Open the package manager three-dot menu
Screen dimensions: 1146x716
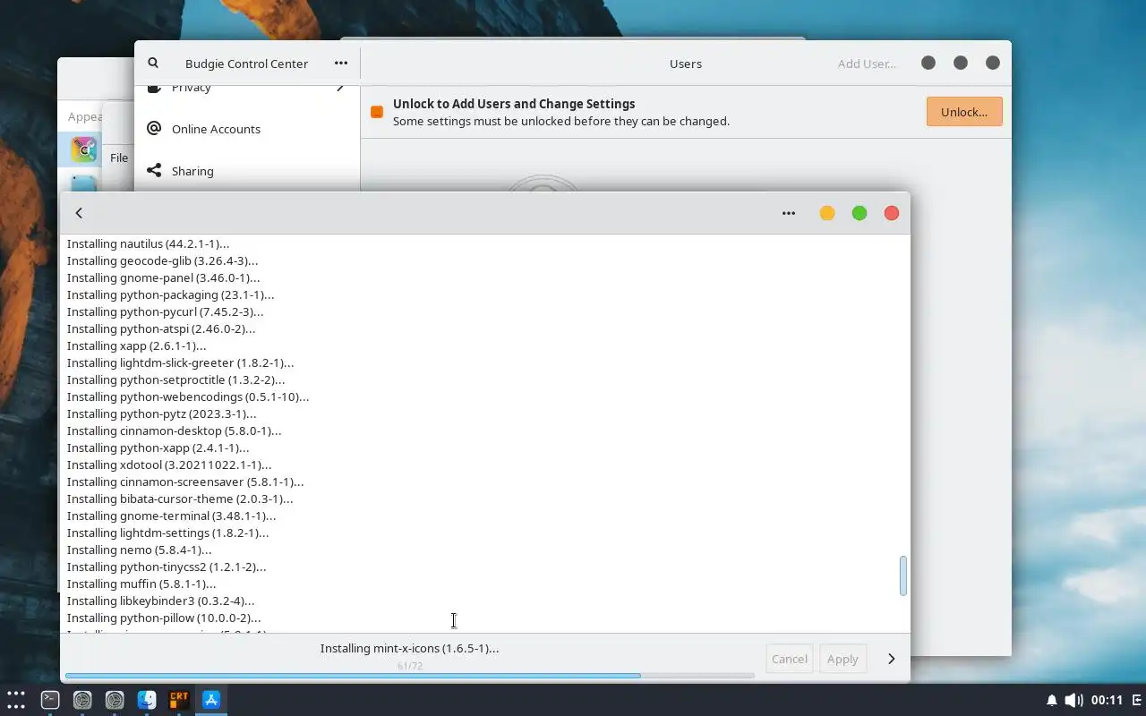pyautogui.click(x=789, y=213)
